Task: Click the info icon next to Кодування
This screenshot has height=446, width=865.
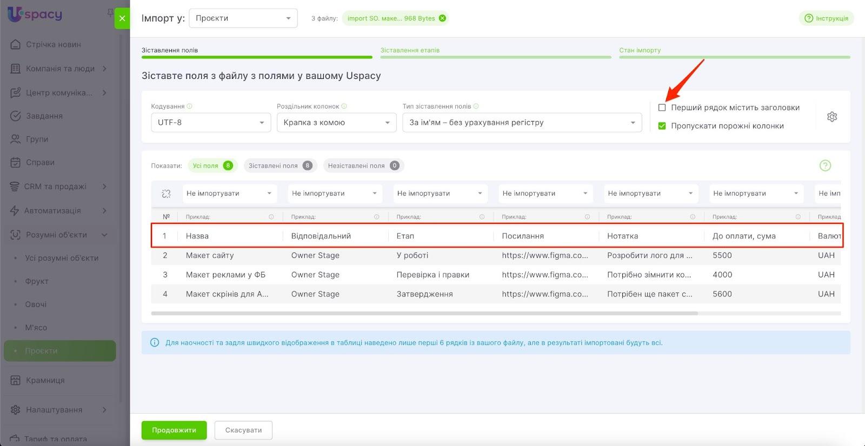Action: [190, 106]
